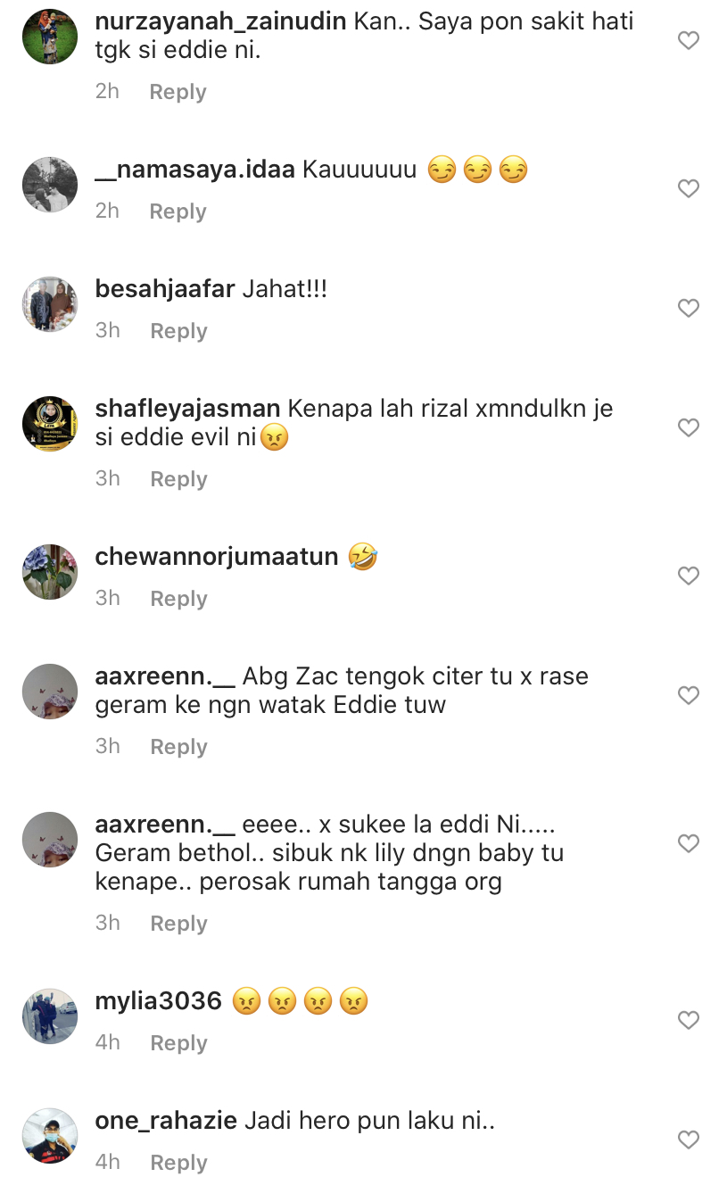Tap heart on mylia3036's angry emoji comment
727x1177 pixels.
688,1020
